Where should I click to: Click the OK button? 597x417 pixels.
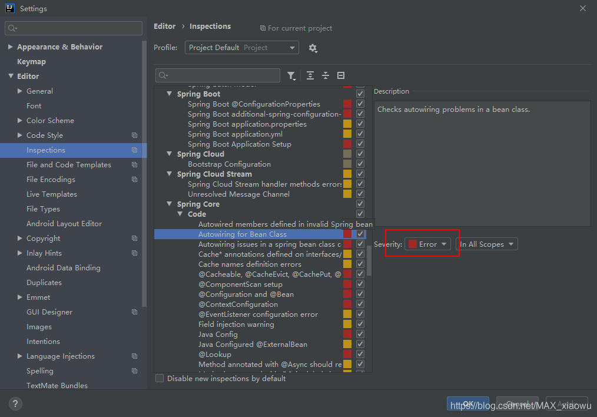coord(468,403)
